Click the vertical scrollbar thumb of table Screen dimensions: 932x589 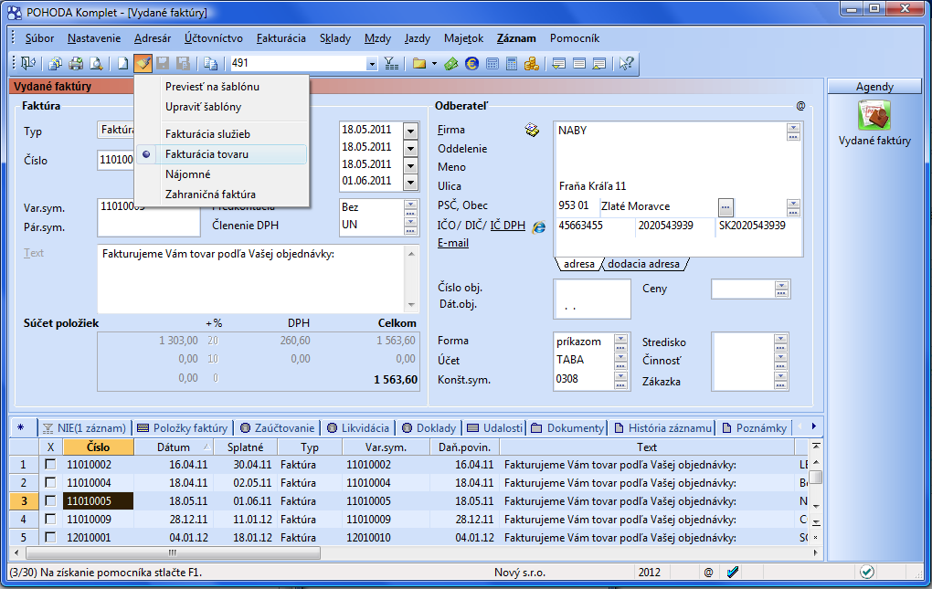click(817, 476)
